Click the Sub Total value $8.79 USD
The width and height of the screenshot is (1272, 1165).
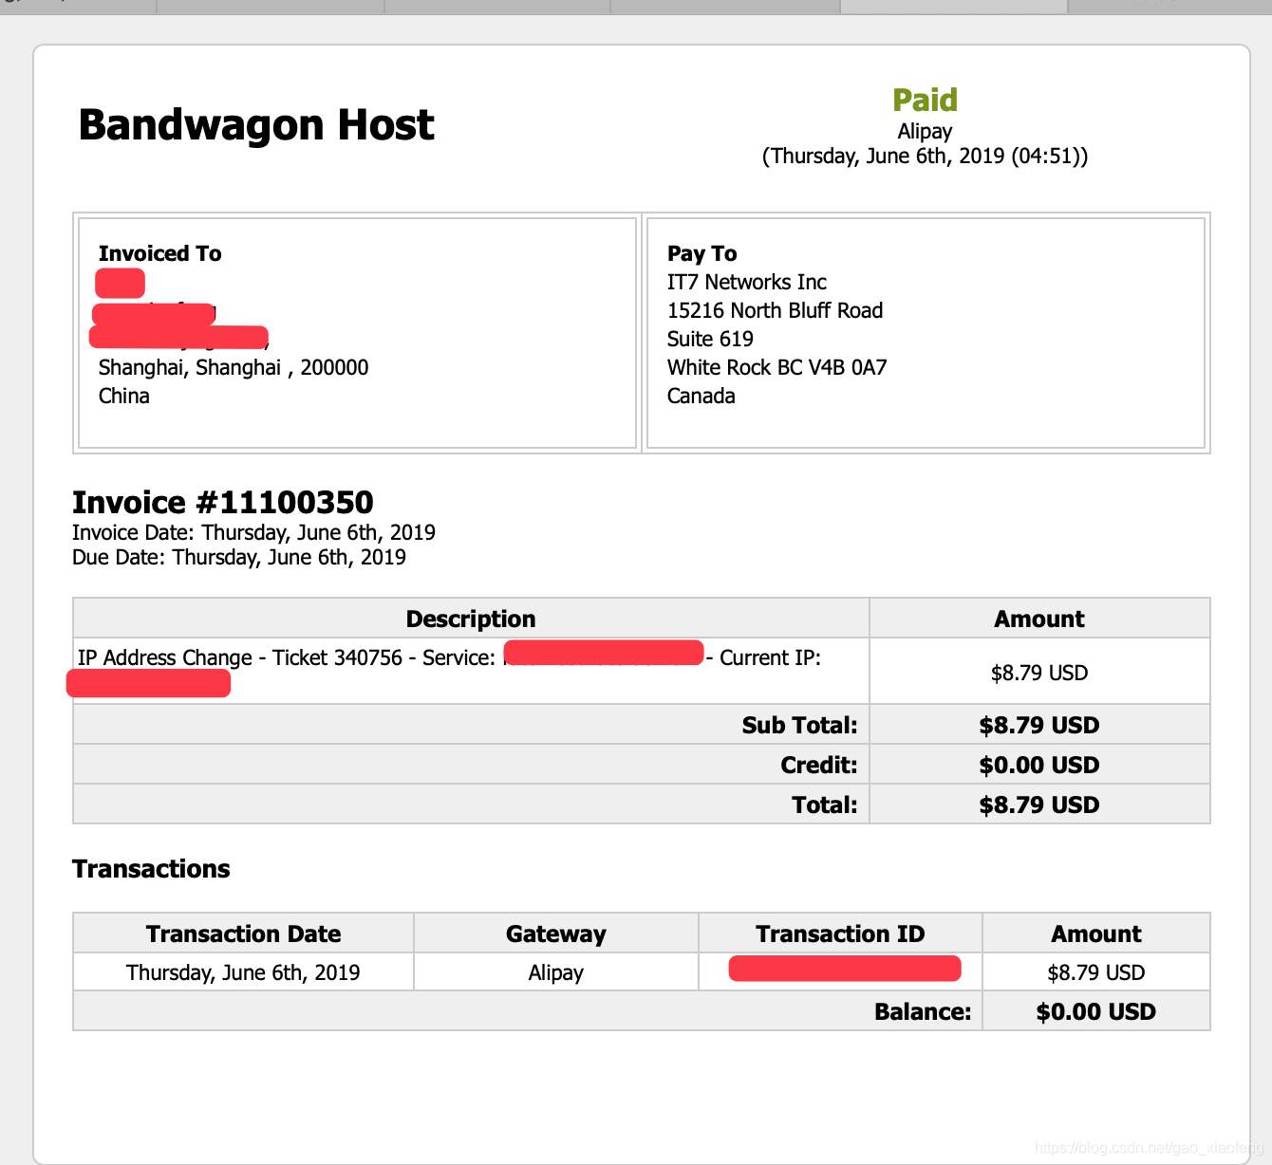[1039, 725]
